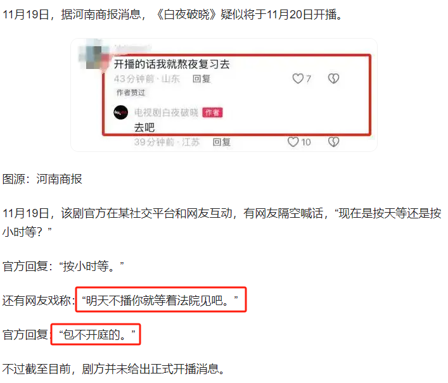
Task: Open the 电视剧白夜破晓 profile avatar
Action: pyautogui.click(x=121, y=113)
